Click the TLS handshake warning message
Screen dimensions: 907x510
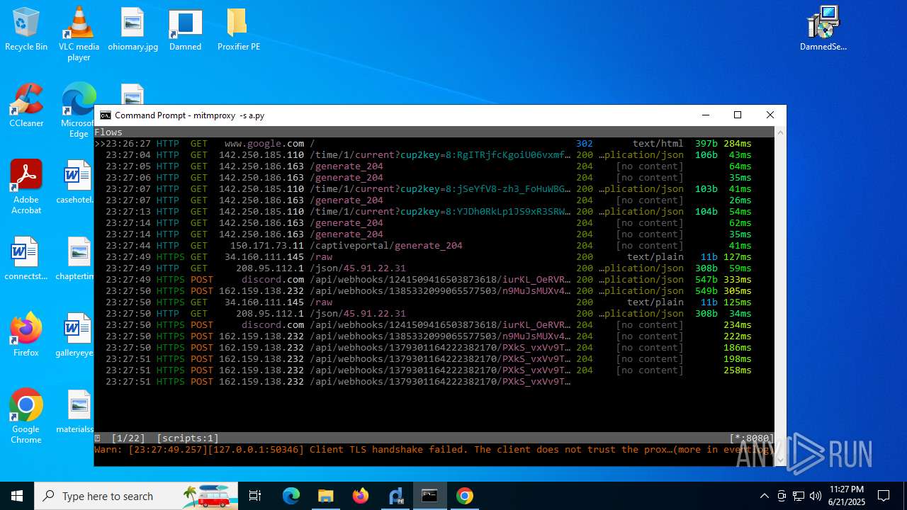434,450
